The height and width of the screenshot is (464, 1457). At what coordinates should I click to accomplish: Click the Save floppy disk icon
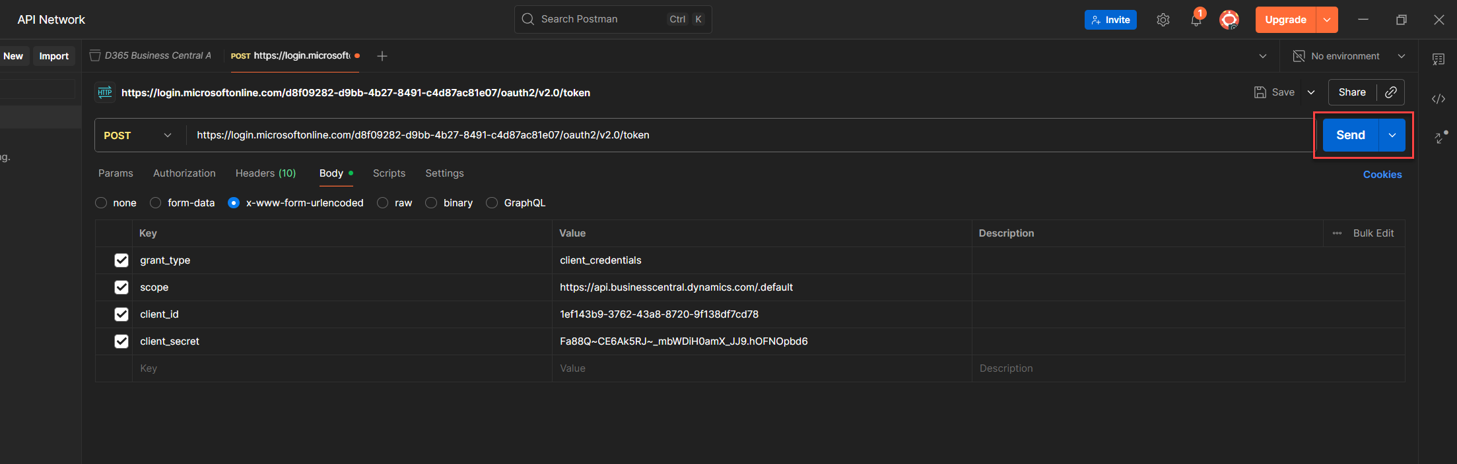(x=1260, y=92)
